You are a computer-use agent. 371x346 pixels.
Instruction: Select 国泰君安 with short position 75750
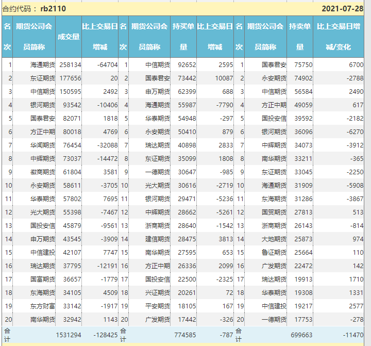click(x=274, y=64)
